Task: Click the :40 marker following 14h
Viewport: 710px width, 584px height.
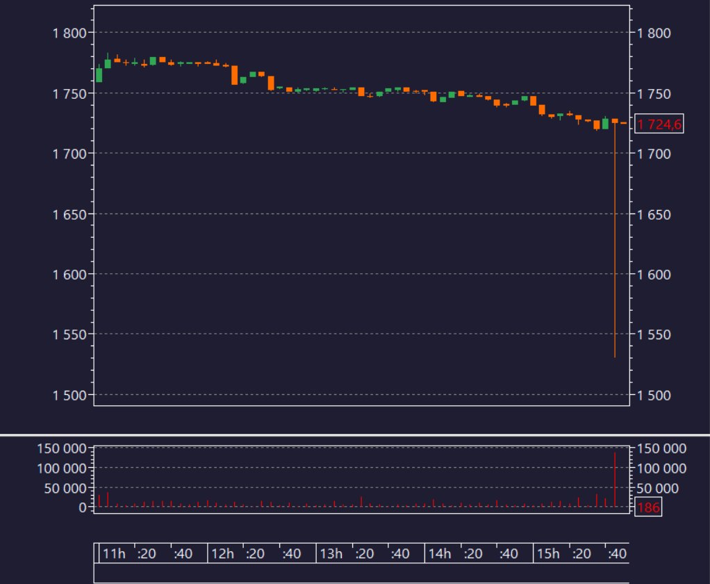Action: click(509, 553)
